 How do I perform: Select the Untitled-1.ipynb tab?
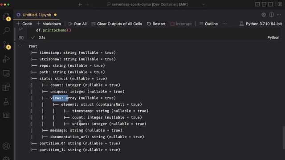pos(37,15)
